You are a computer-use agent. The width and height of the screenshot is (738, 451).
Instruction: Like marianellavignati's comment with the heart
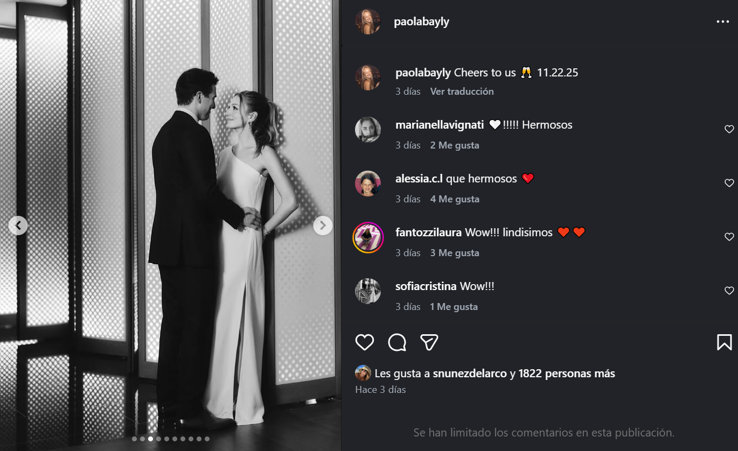coord(729,129)
